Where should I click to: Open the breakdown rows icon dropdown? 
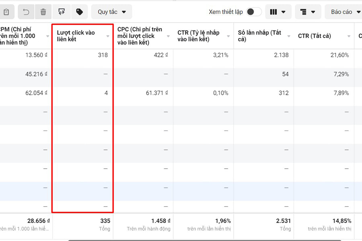click(x=308, y=12)
